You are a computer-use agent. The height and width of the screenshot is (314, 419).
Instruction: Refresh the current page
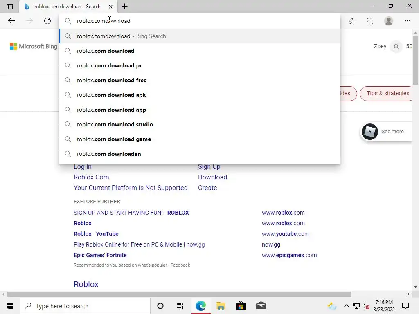[47, 21]
